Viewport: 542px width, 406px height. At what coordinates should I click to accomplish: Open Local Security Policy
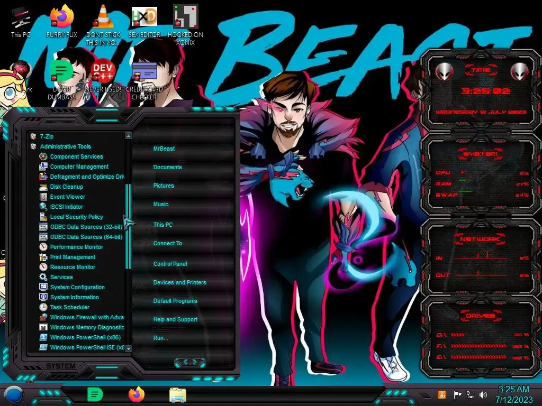point(76,217)
